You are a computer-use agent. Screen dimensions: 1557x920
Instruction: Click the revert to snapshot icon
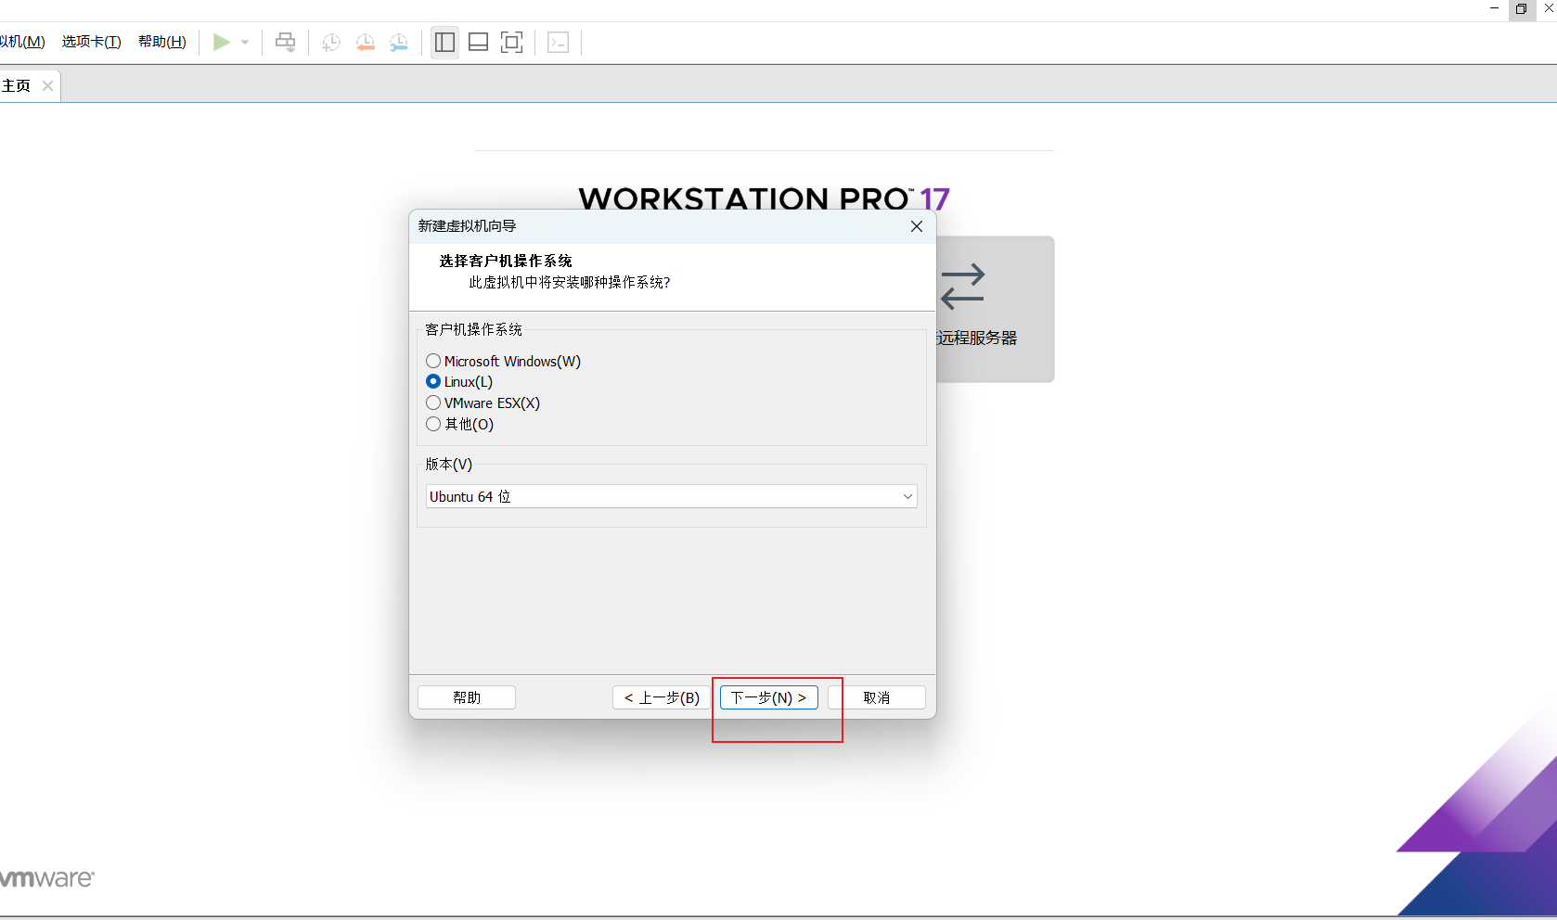click(366, 42)
